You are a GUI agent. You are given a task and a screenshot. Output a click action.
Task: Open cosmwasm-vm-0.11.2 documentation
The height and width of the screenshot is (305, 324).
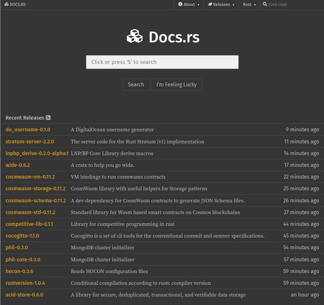(x=30, y=177)
